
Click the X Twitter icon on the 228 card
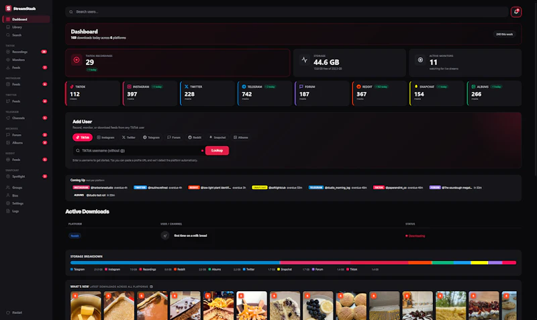click(187, 87)
